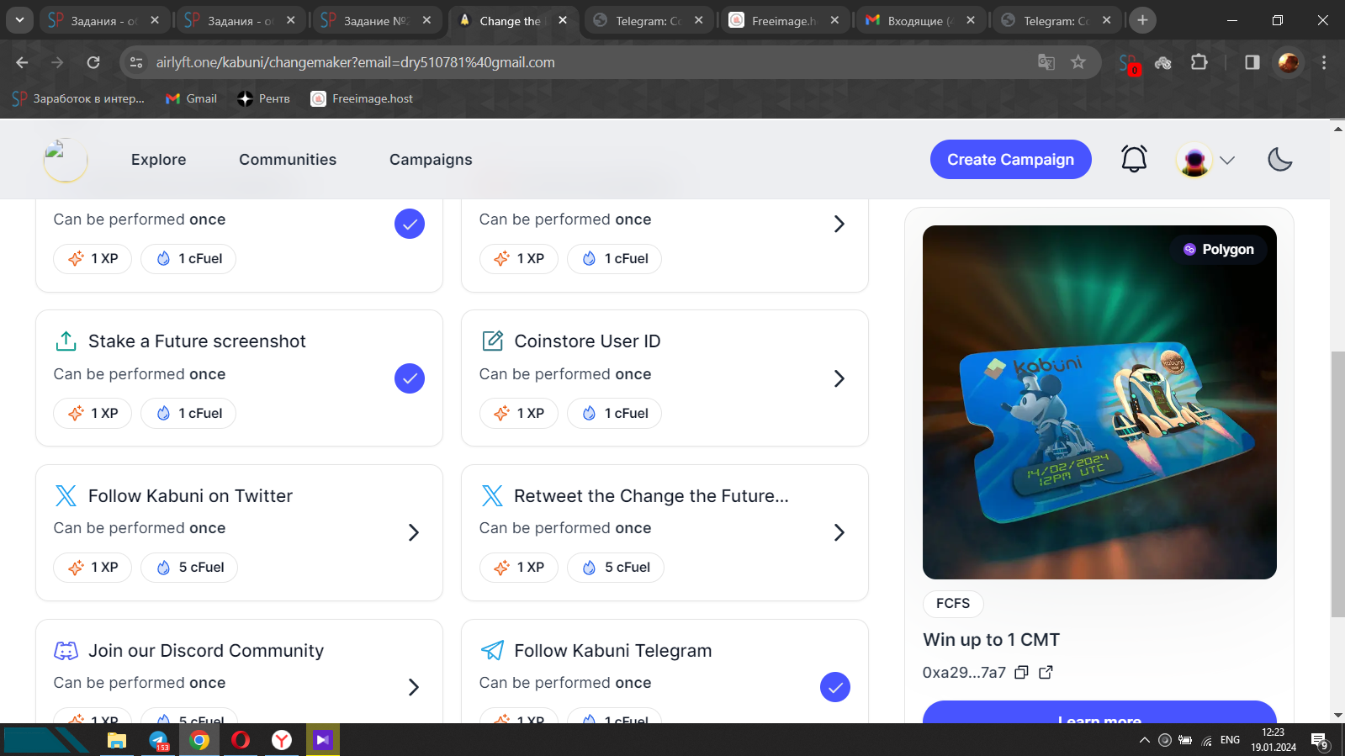Open the notifications bell icon
Image resolution: width=1345 pixels, height=756 pixels.
(x=1134, y=159)
